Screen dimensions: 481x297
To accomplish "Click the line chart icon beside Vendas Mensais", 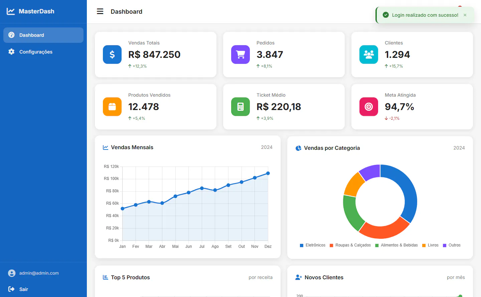I will (x=106, y=147).
